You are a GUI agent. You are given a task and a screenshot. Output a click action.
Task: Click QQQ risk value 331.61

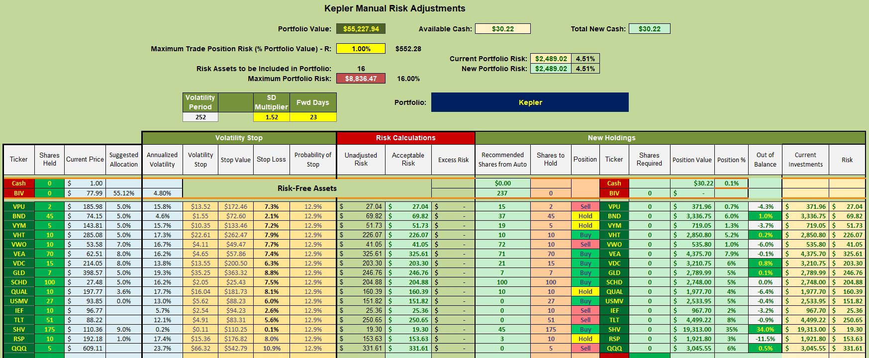tap(847, 349)
